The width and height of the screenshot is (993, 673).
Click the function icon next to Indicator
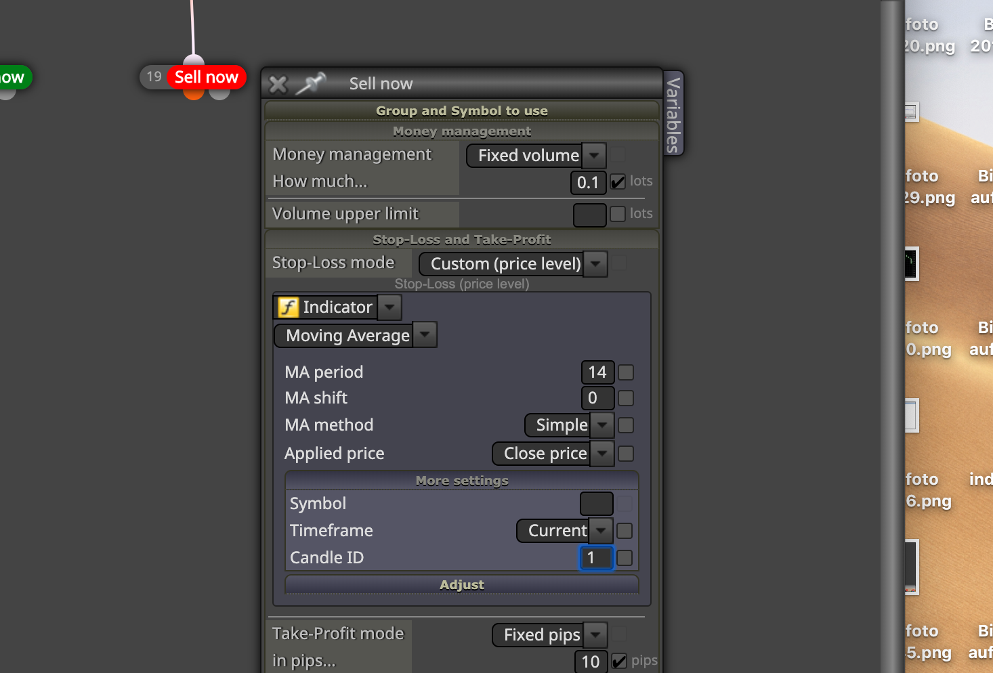coord(289,307)
